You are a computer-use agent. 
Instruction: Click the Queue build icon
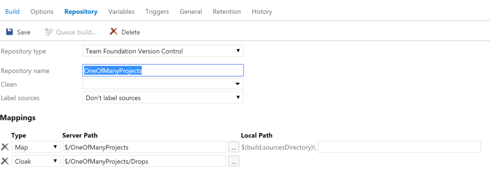48,32
